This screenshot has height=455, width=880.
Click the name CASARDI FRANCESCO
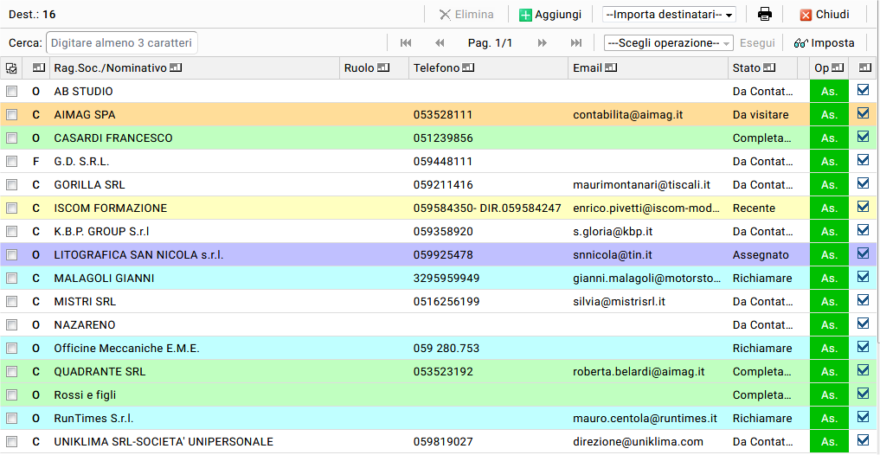(x=113, y=138)
